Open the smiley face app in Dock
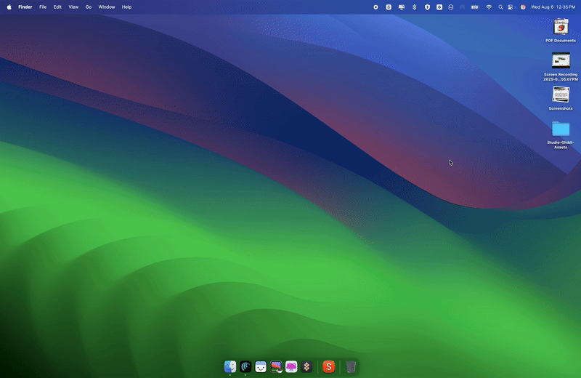This screenshot has height=378, width=581. (x=261, y=367)
